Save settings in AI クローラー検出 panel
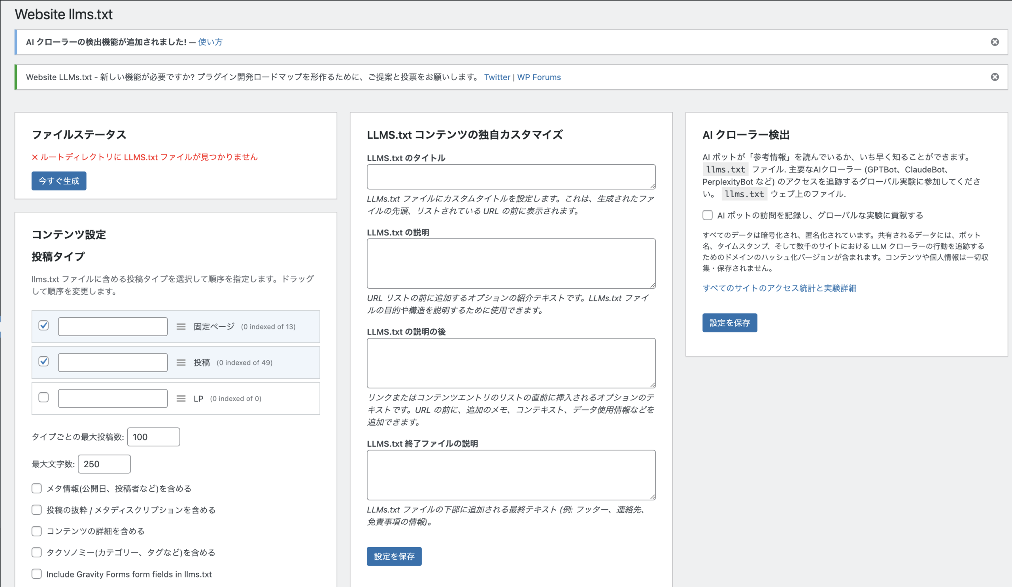This screenshot has width=1012, height=587. point(730,323)
